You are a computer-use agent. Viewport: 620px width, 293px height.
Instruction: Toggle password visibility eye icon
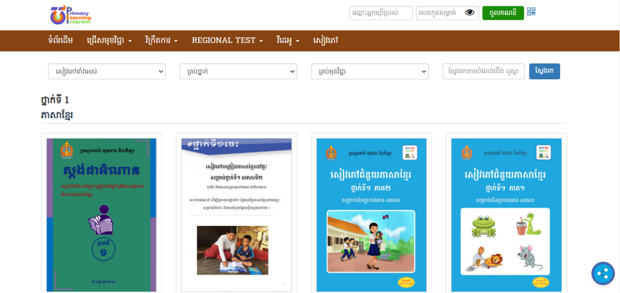(469, 13)
